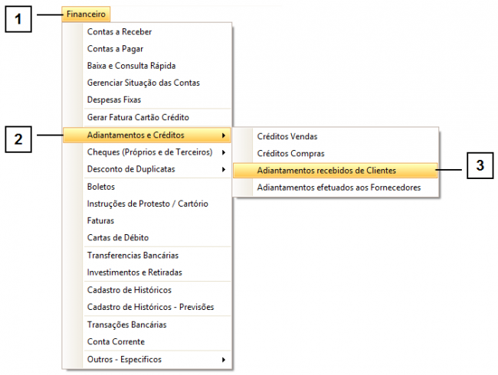
Task: Select Despesas Fixas entry
Action: pos(114,99)
